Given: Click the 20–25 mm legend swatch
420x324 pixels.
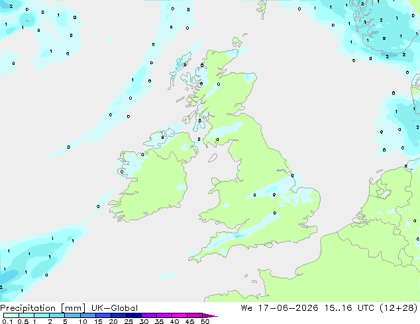Looking at the screenshot, I should [x=119, y=315].
